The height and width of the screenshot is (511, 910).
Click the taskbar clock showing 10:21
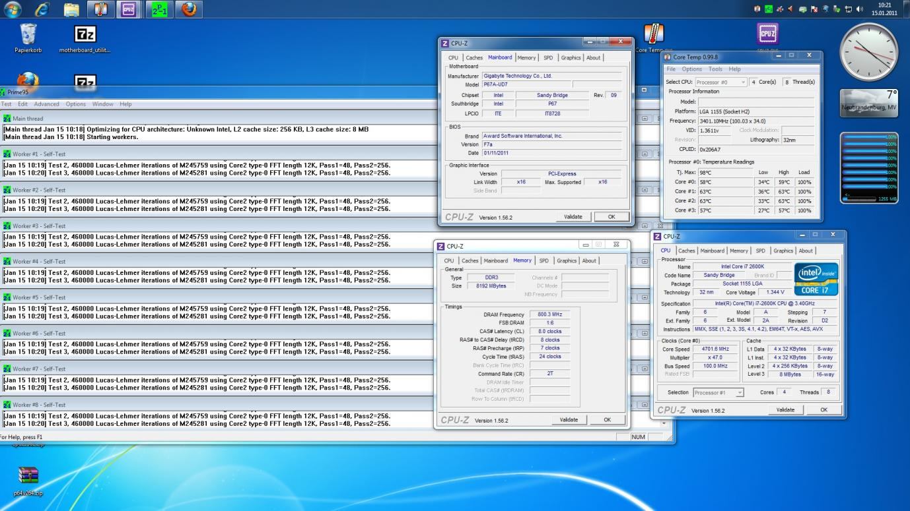click(x=885, y=9)
